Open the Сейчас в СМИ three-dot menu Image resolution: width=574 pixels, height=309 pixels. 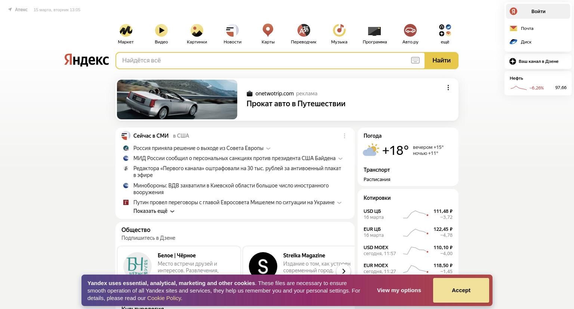[x=345, y=136]
